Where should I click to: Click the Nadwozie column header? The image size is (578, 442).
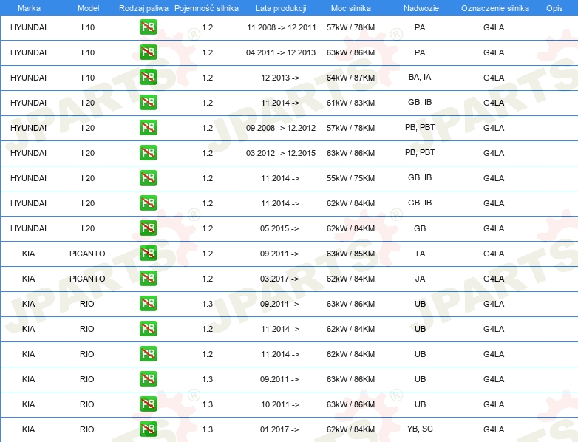tap(421, 8)
